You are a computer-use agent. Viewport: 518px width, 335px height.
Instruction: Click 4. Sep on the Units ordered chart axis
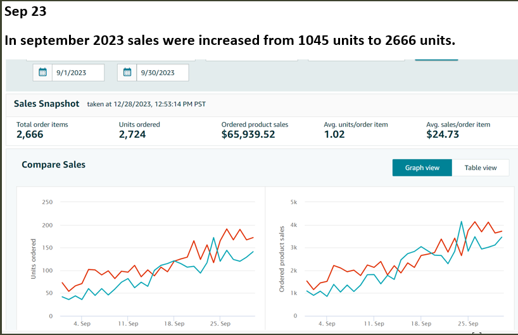[x=81, y=324]
